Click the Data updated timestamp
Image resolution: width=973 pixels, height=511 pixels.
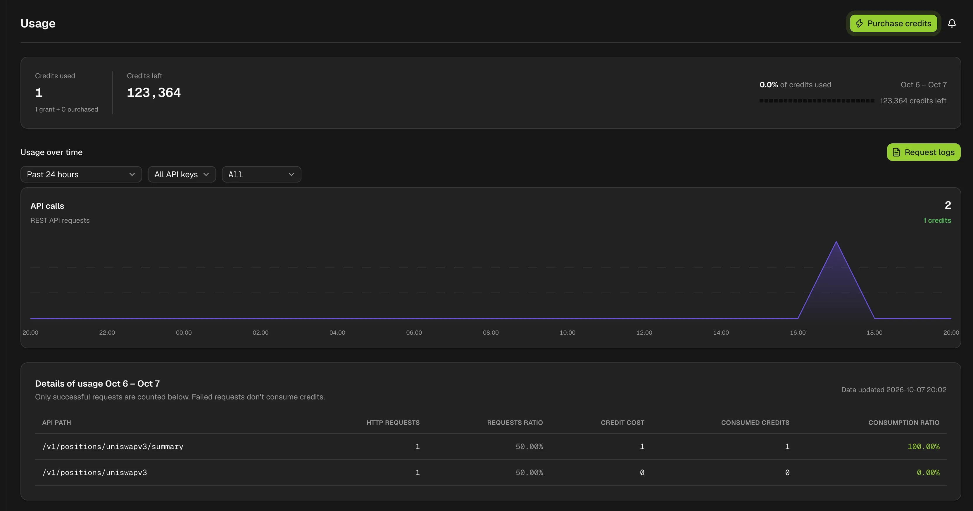click(x=894, y=390)
